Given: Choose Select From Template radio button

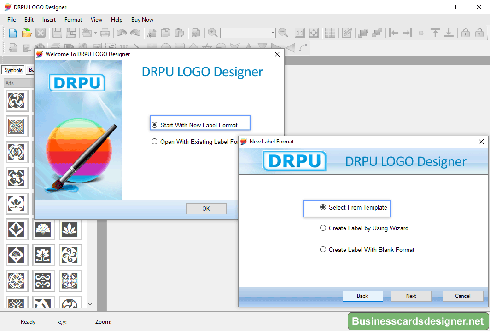Looking at the screenshot, I should [353, 207].
